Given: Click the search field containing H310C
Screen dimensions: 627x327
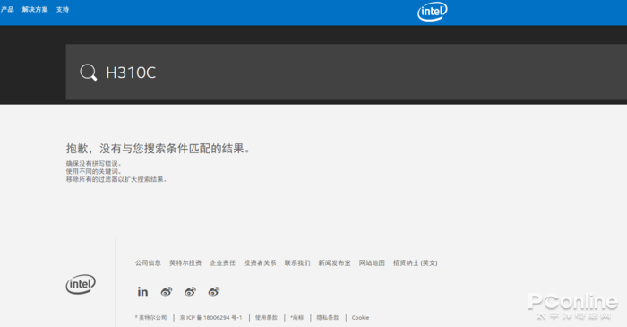Looking at the screenshot, I should 347,72.
